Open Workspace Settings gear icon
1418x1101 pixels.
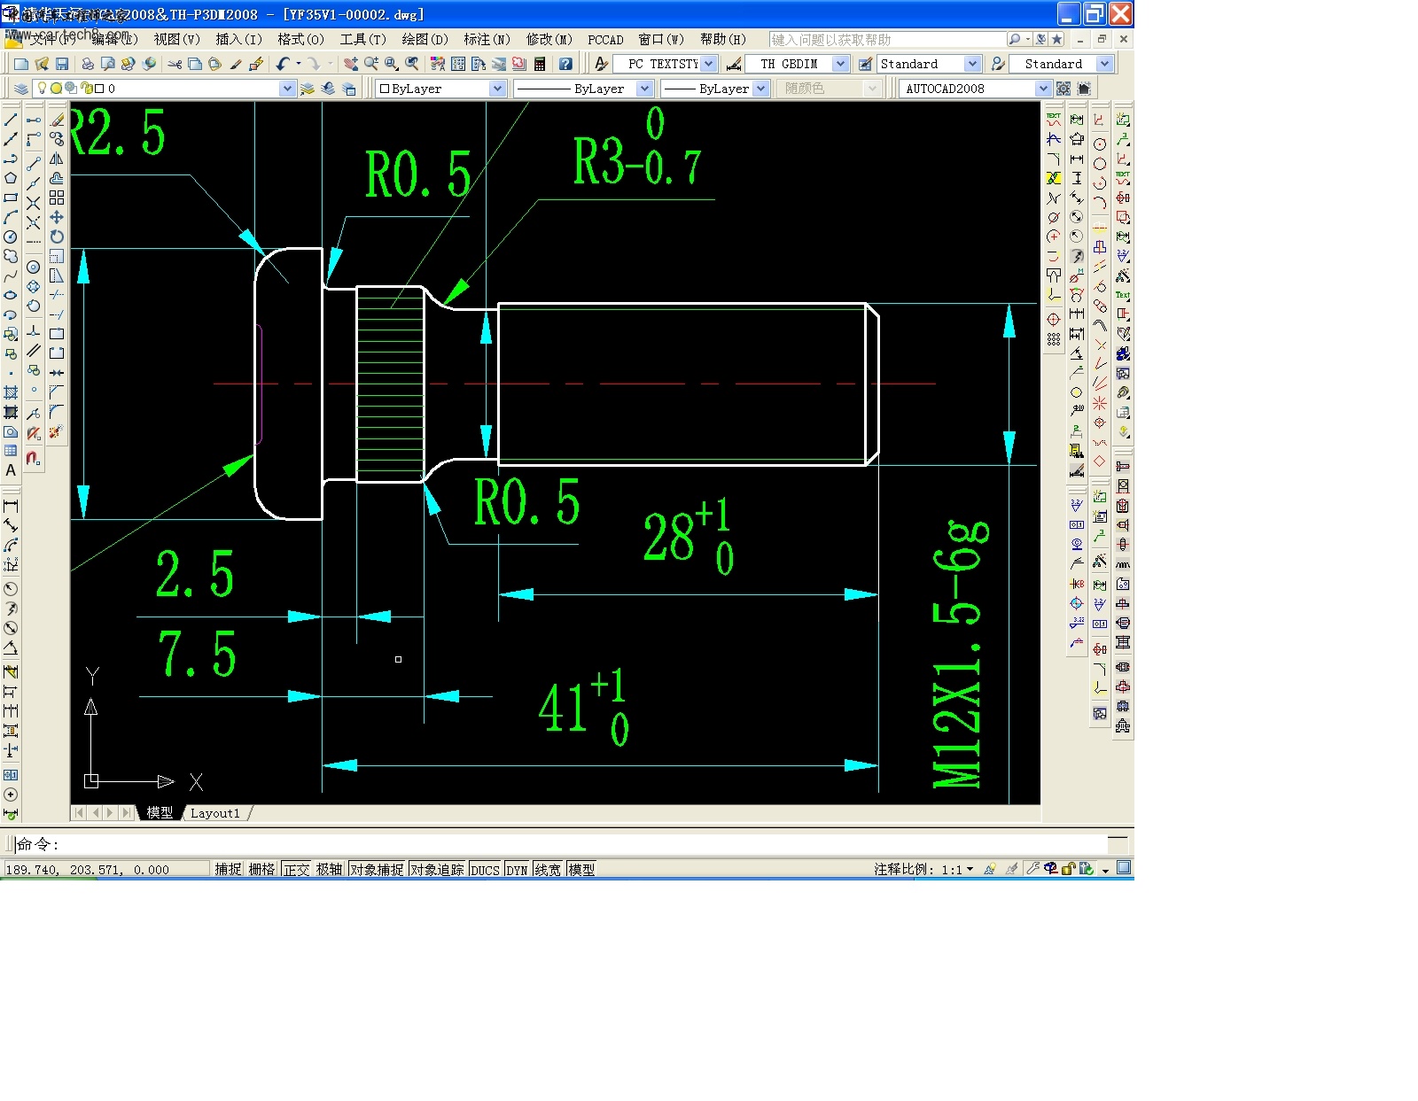[1063, 89]
